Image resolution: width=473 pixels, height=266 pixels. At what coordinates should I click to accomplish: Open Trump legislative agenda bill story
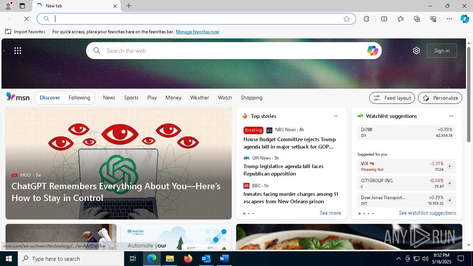click(283, 170)
